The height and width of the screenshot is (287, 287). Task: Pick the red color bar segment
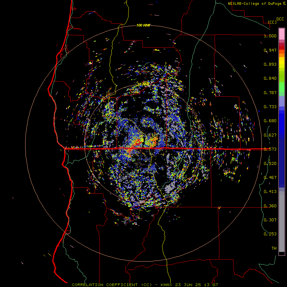(x=282, y=48)
